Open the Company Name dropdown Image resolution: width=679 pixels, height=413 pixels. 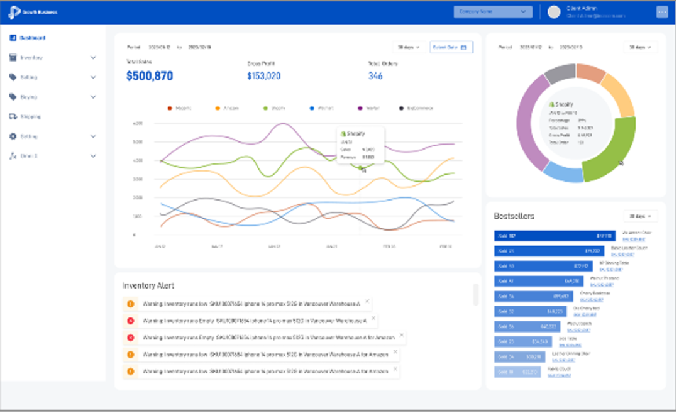click(493, 12)
